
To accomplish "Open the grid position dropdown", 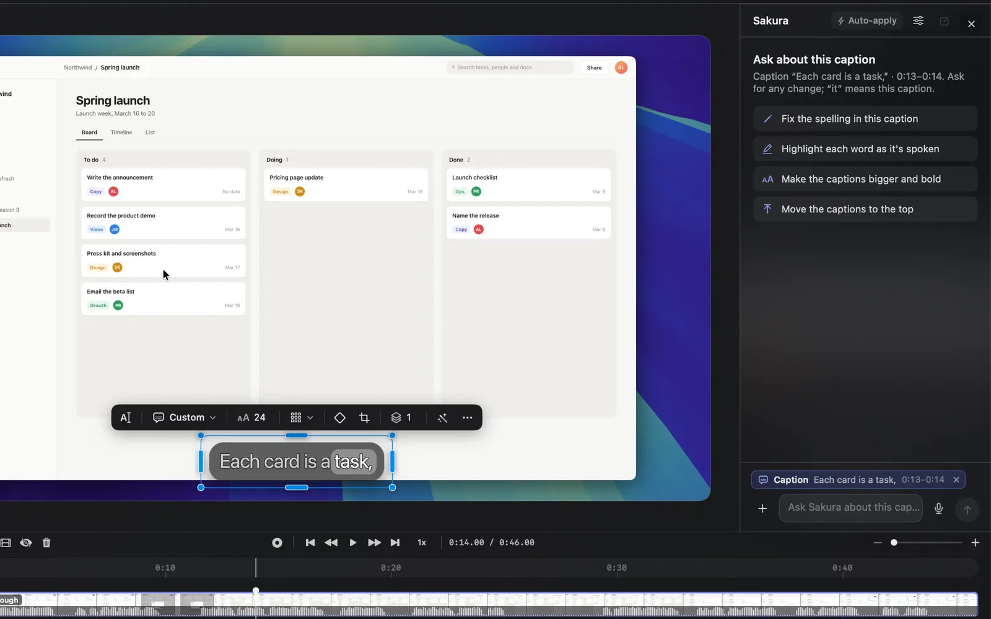I will (302, 418).
